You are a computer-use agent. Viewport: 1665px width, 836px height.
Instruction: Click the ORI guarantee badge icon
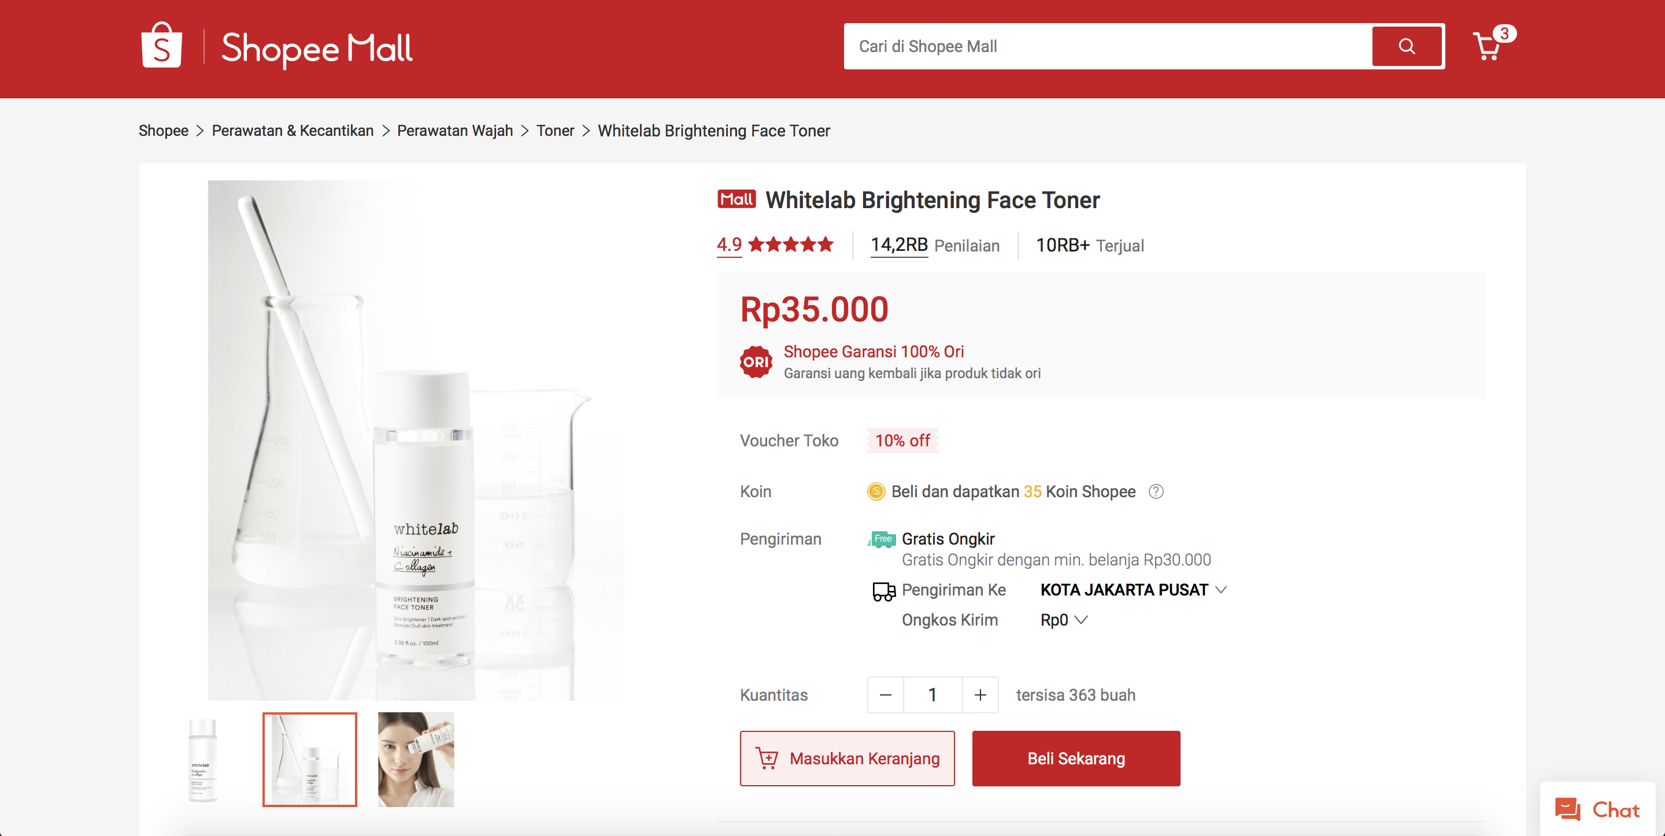click(x=756, y=362)
